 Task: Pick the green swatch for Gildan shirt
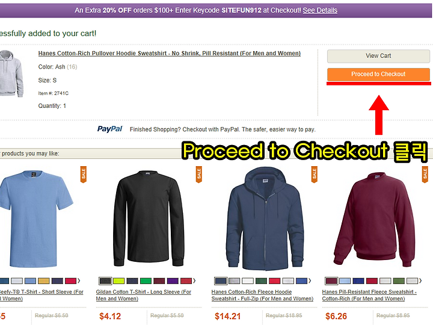[146, 281]
